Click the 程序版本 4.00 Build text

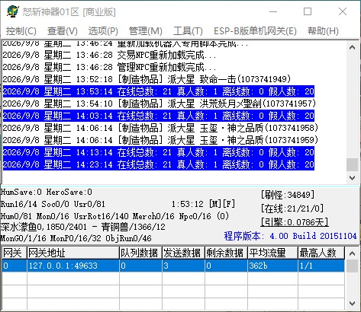point(290,236)
